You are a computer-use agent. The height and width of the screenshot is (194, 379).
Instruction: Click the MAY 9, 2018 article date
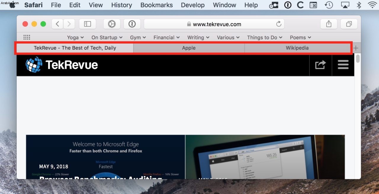pyautogui.click(x=54, y=166)
